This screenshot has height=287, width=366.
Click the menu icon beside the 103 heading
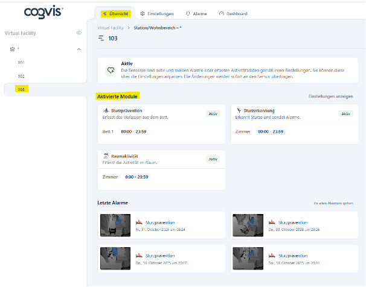tap(101, 39)
